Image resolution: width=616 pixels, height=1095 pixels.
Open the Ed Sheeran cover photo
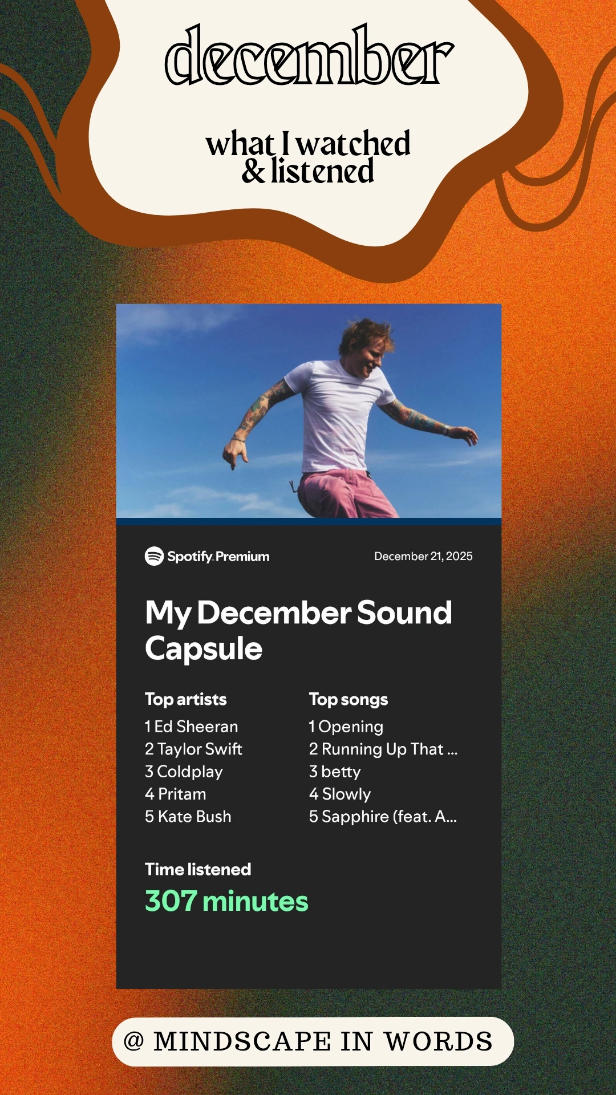(309, 411)
